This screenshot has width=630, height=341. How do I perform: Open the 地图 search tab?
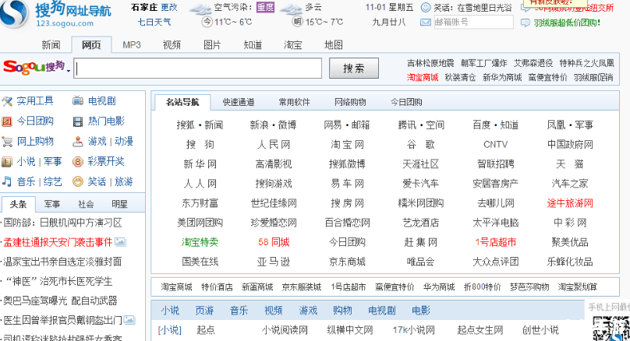click(334, 45)
